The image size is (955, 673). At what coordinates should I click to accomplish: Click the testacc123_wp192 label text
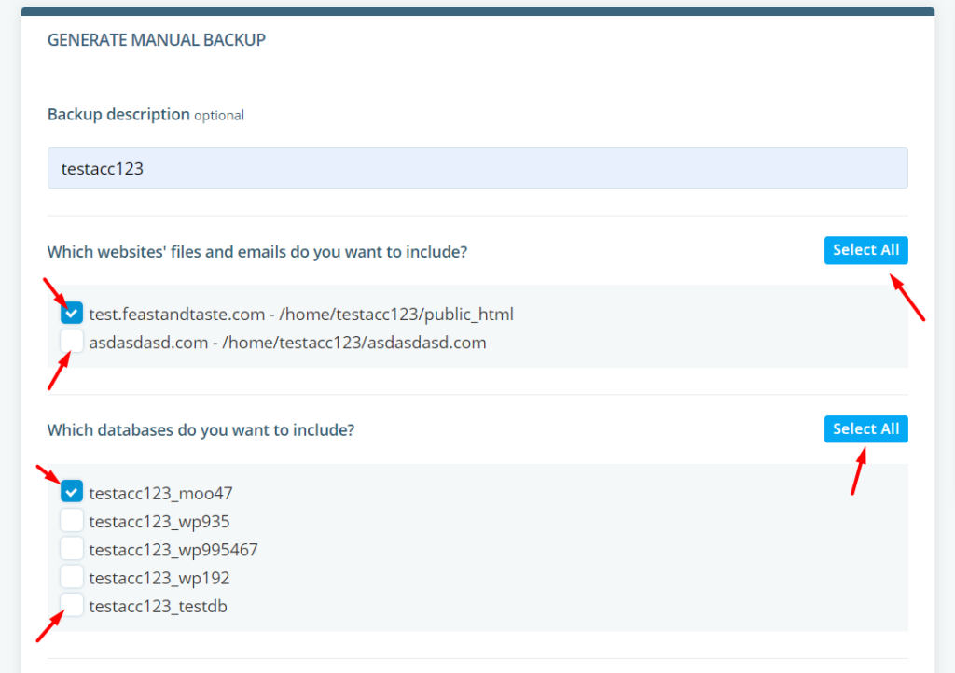[159, 578]
